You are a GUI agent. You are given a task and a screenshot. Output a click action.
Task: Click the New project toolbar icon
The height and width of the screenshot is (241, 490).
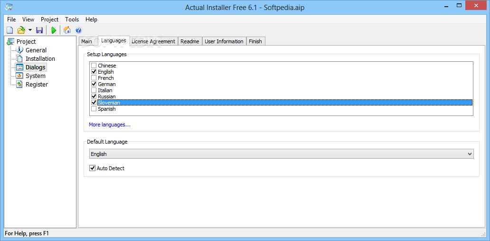point(10,30)
